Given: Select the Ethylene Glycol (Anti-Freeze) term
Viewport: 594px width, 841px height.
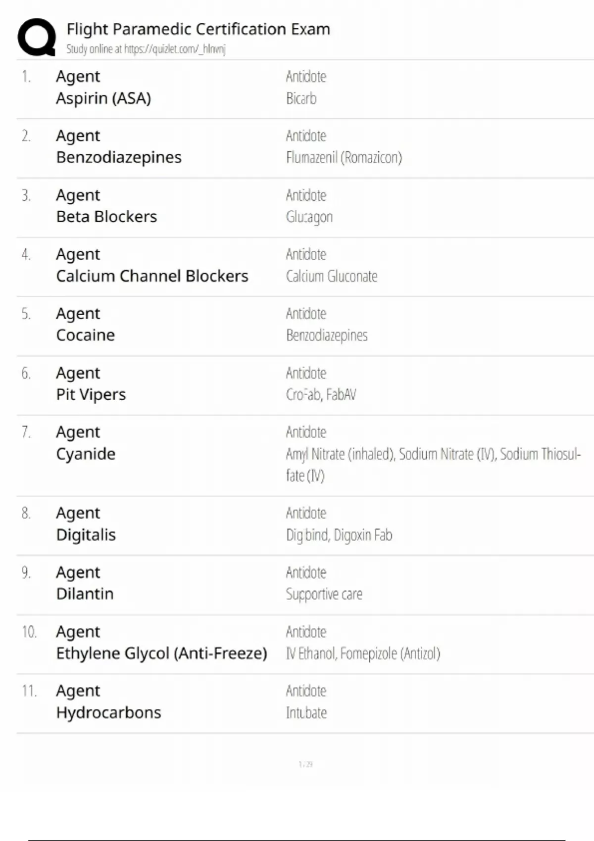Looking at the screenshot, I should (161, 653).
